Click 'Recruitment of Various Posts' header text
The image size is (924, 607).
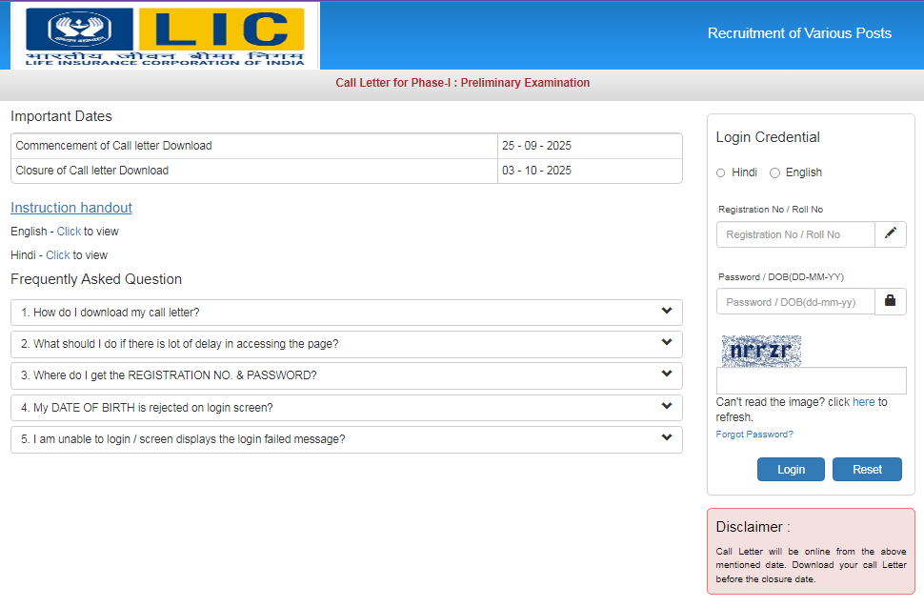tap(799, 33)
